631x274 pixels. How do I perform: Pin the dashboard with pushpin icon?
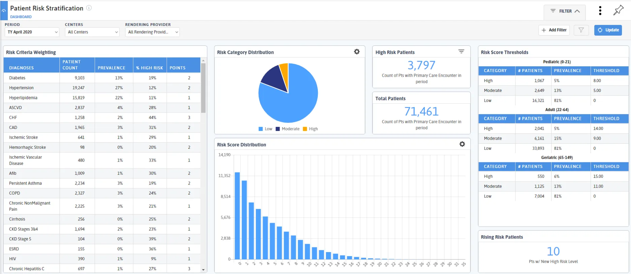click(x=618, y=10)
